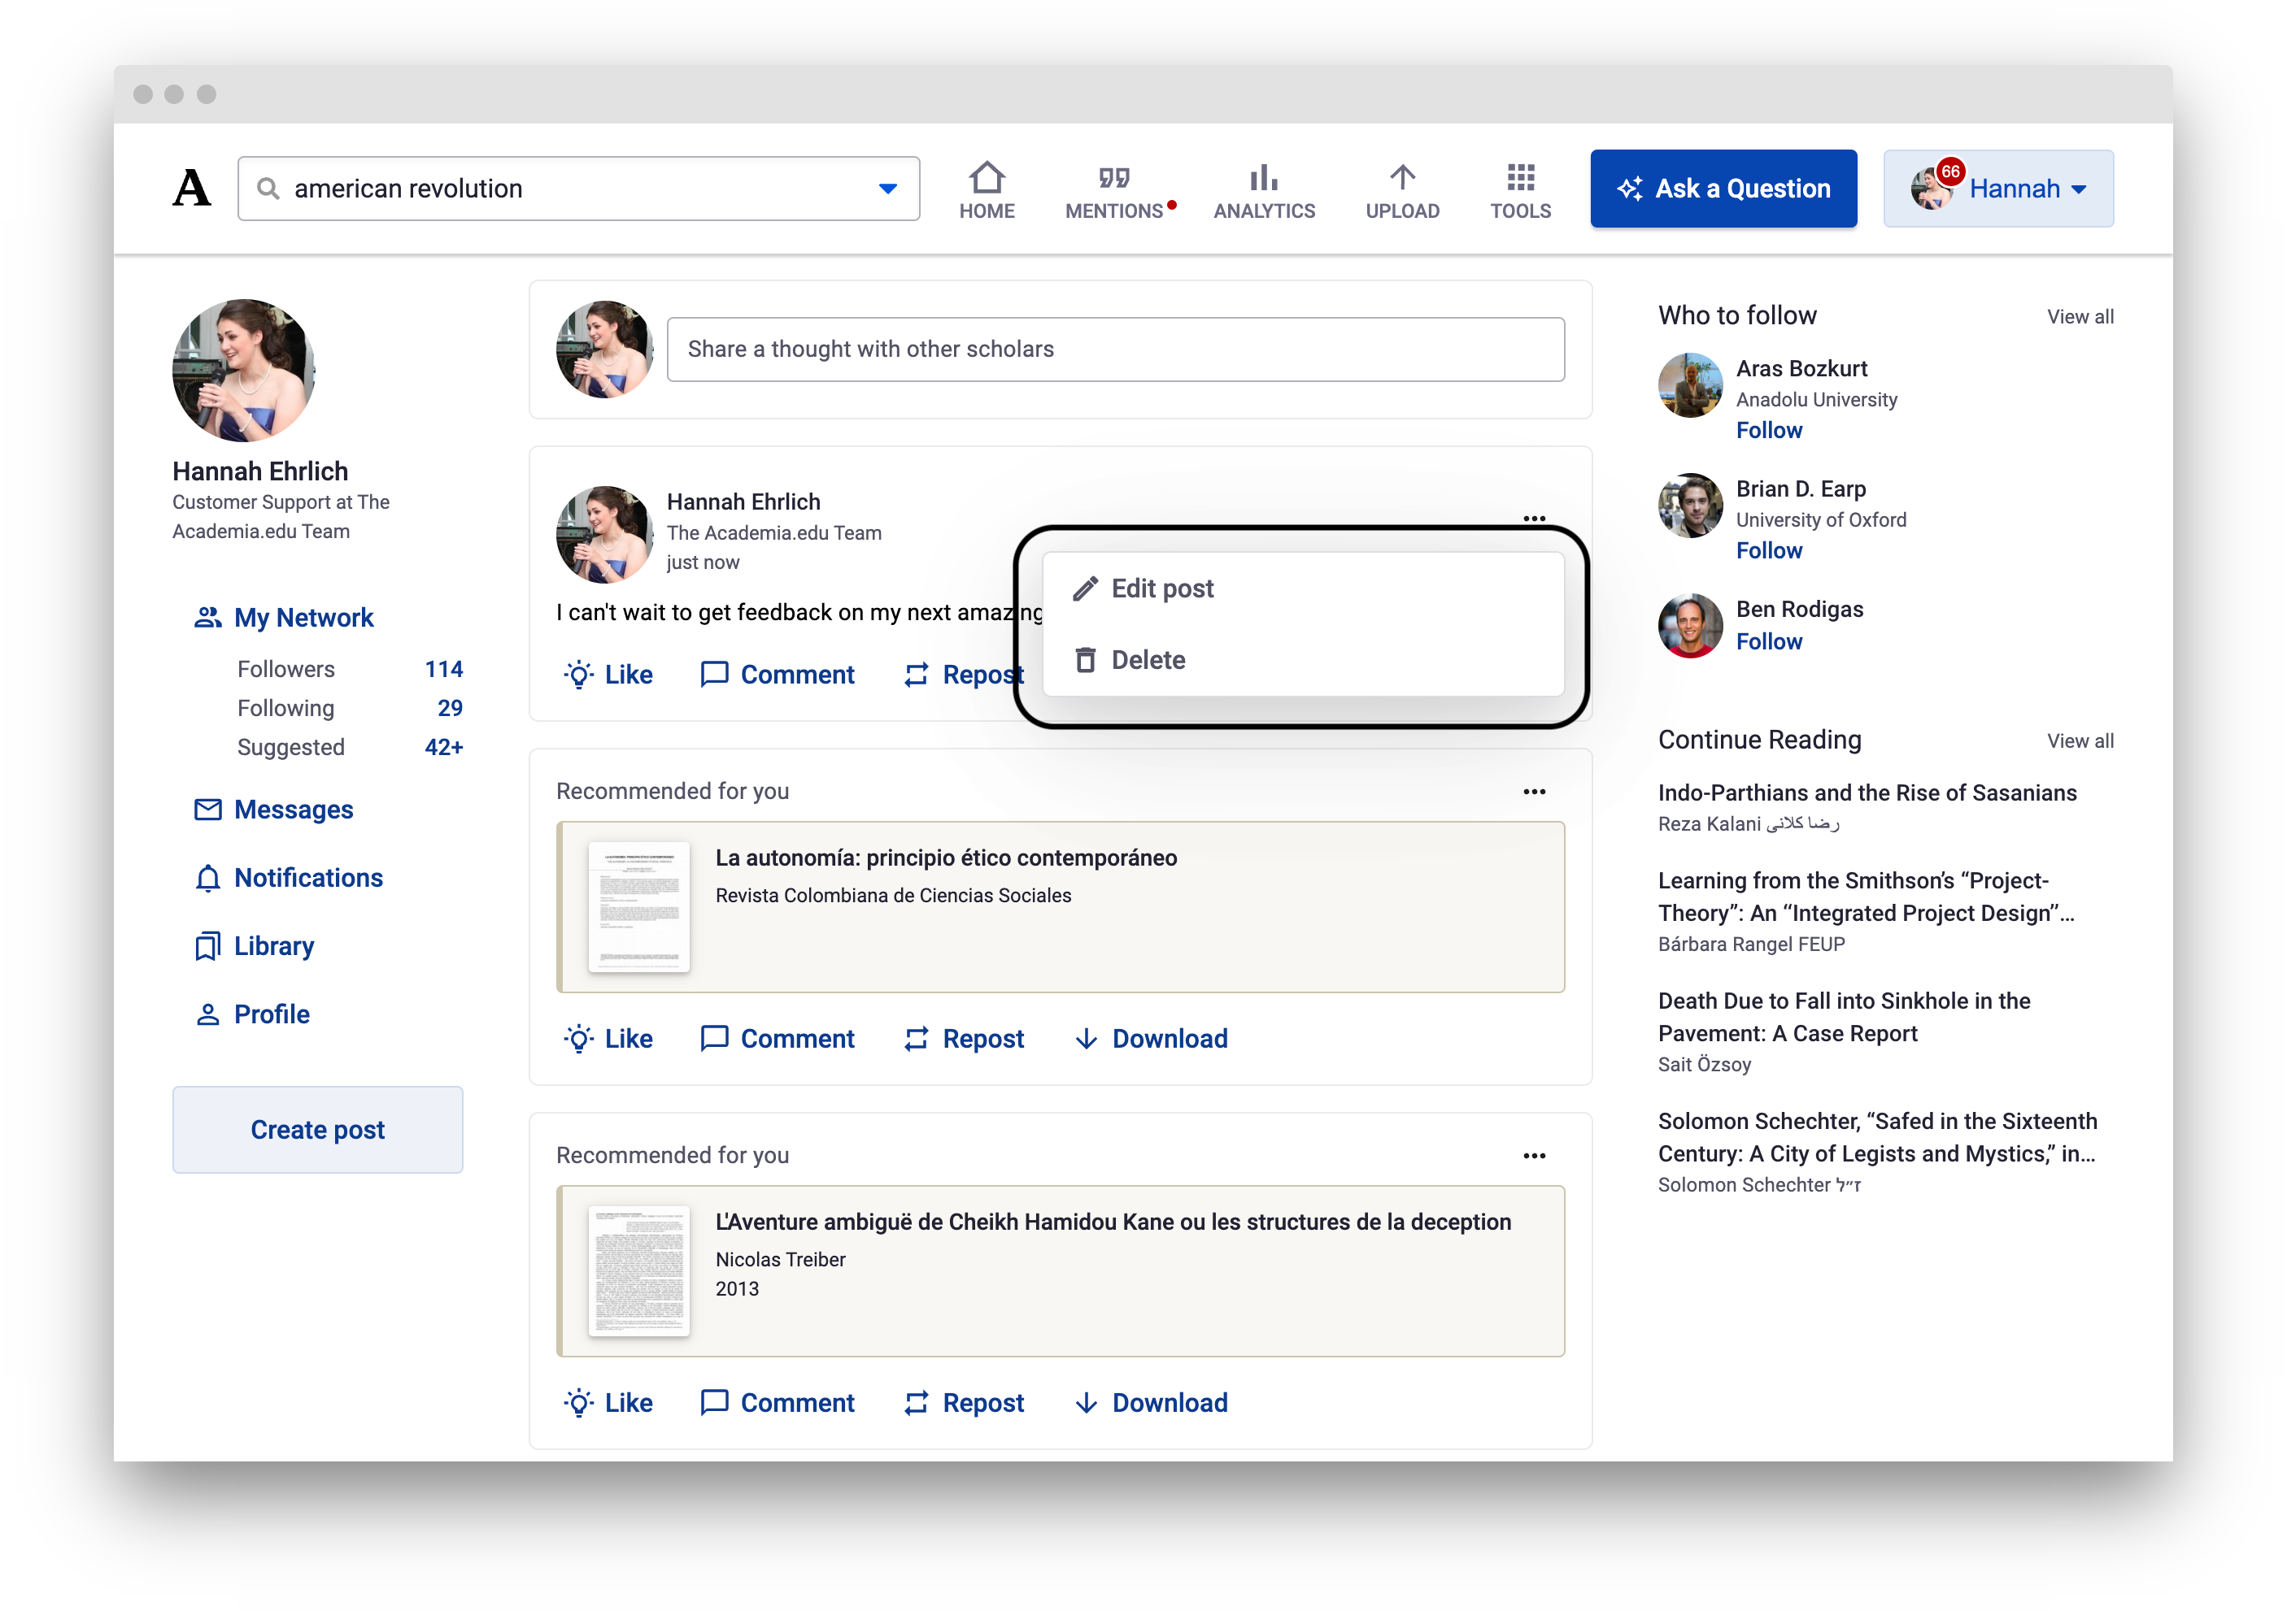Follow Brian D. Earp
This screenshot has height=1624, width=2287.
[x=1769, y=550]
